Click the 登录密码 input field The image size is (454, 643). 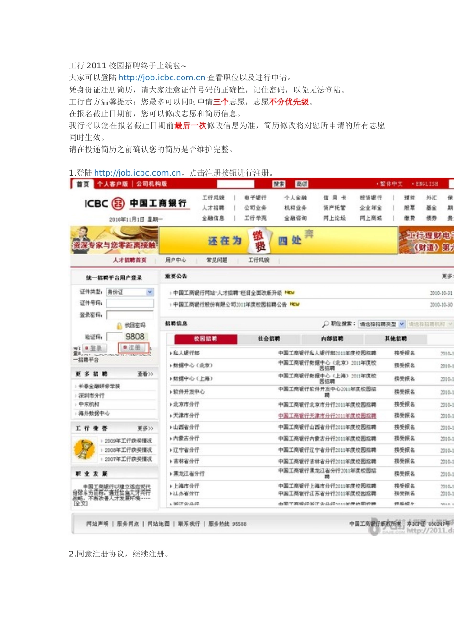click(130, 315)
